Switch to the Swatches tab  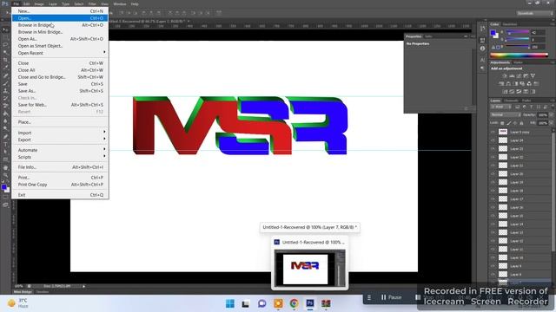coord(510,24)
